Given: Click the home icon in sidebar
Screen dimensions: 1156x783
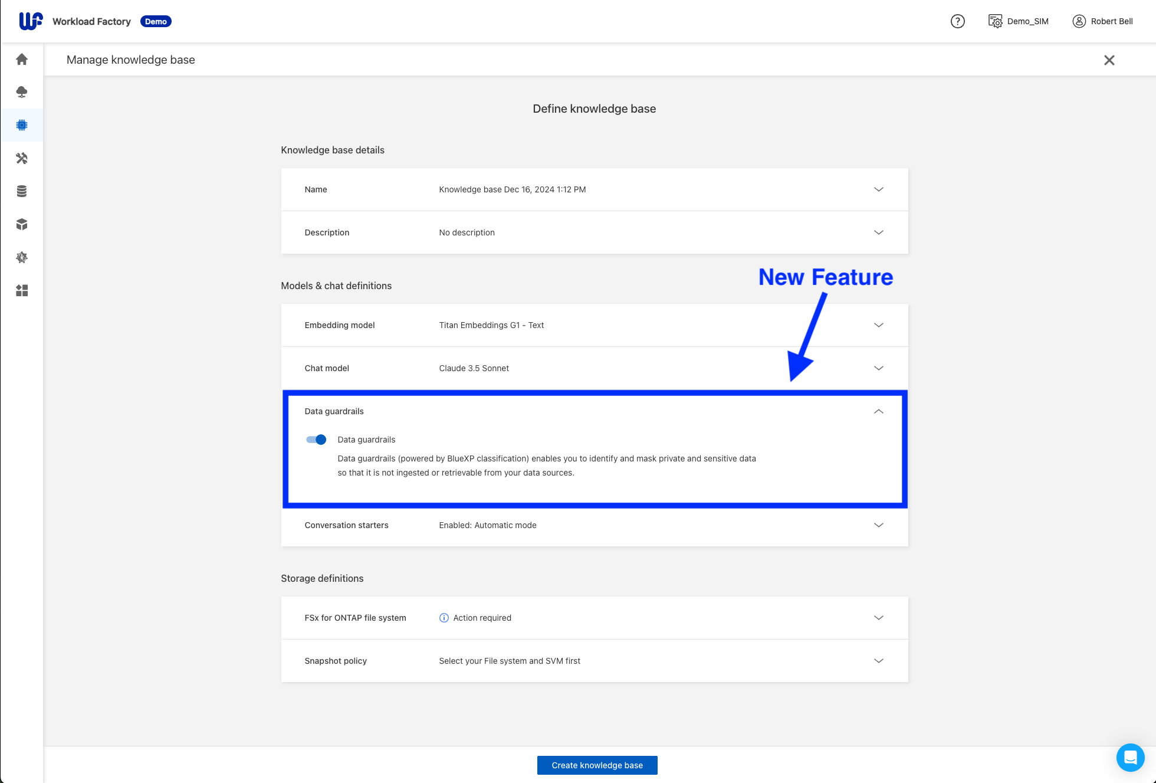Looking at the screenshot, I should (x=22, y=59).
